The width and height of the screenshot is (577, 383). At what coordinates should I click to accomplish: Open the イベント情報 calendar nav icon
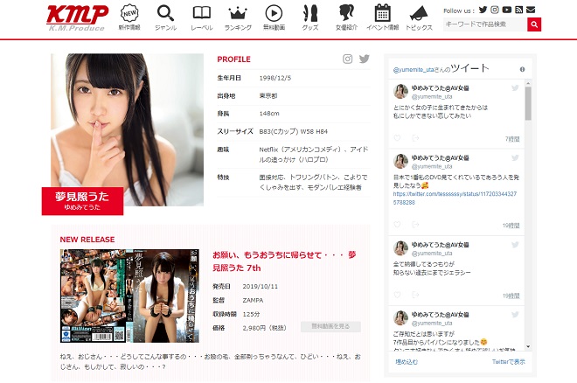382,17
